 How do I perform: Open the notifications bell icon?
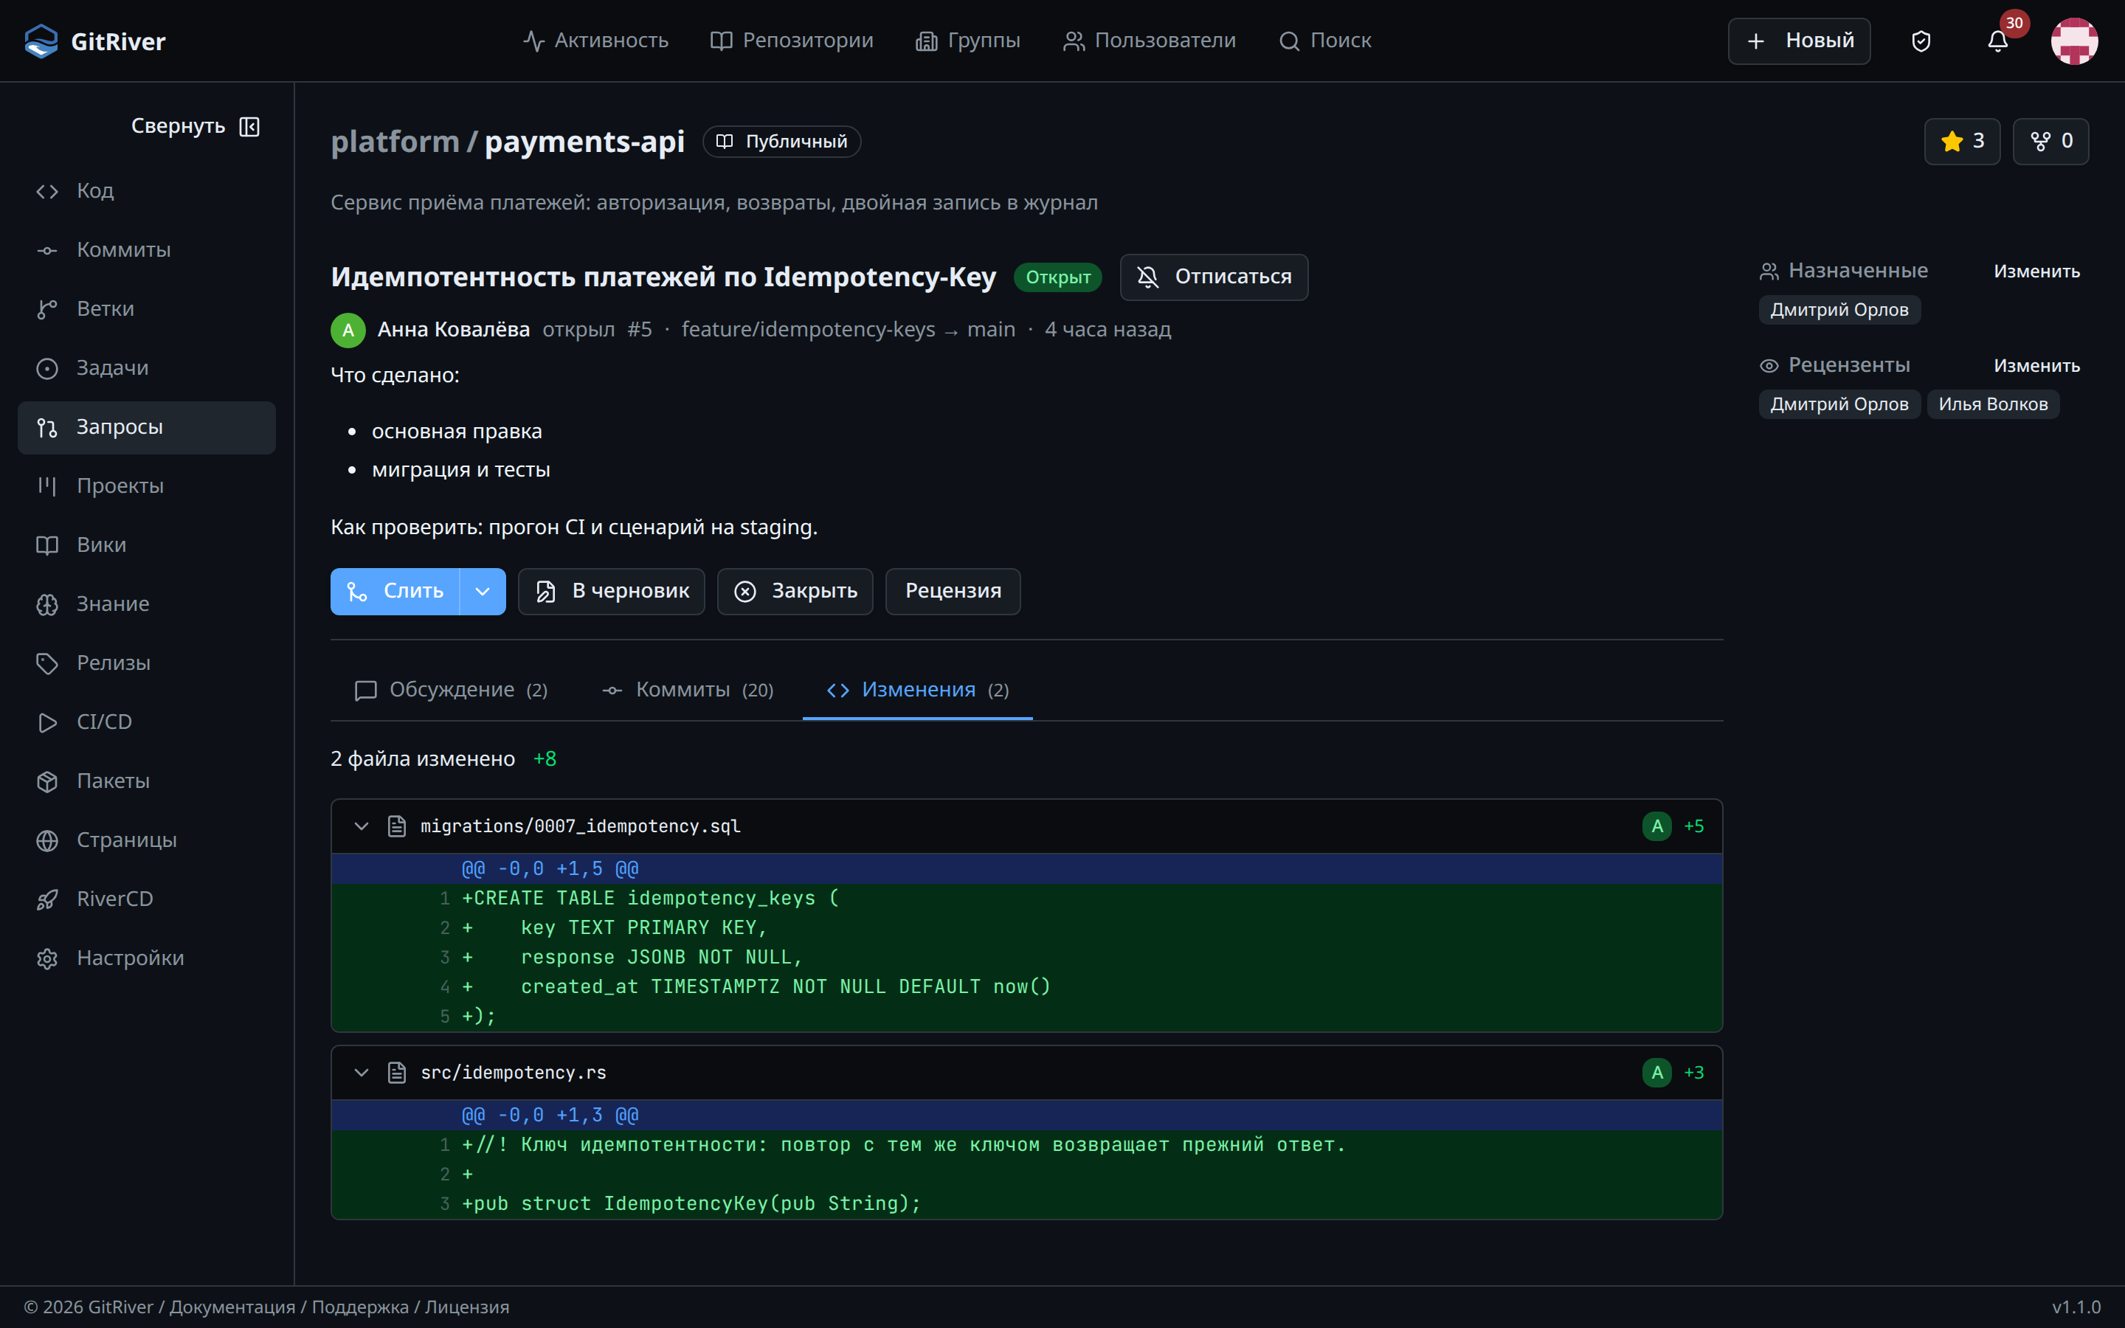point(1997,41)
